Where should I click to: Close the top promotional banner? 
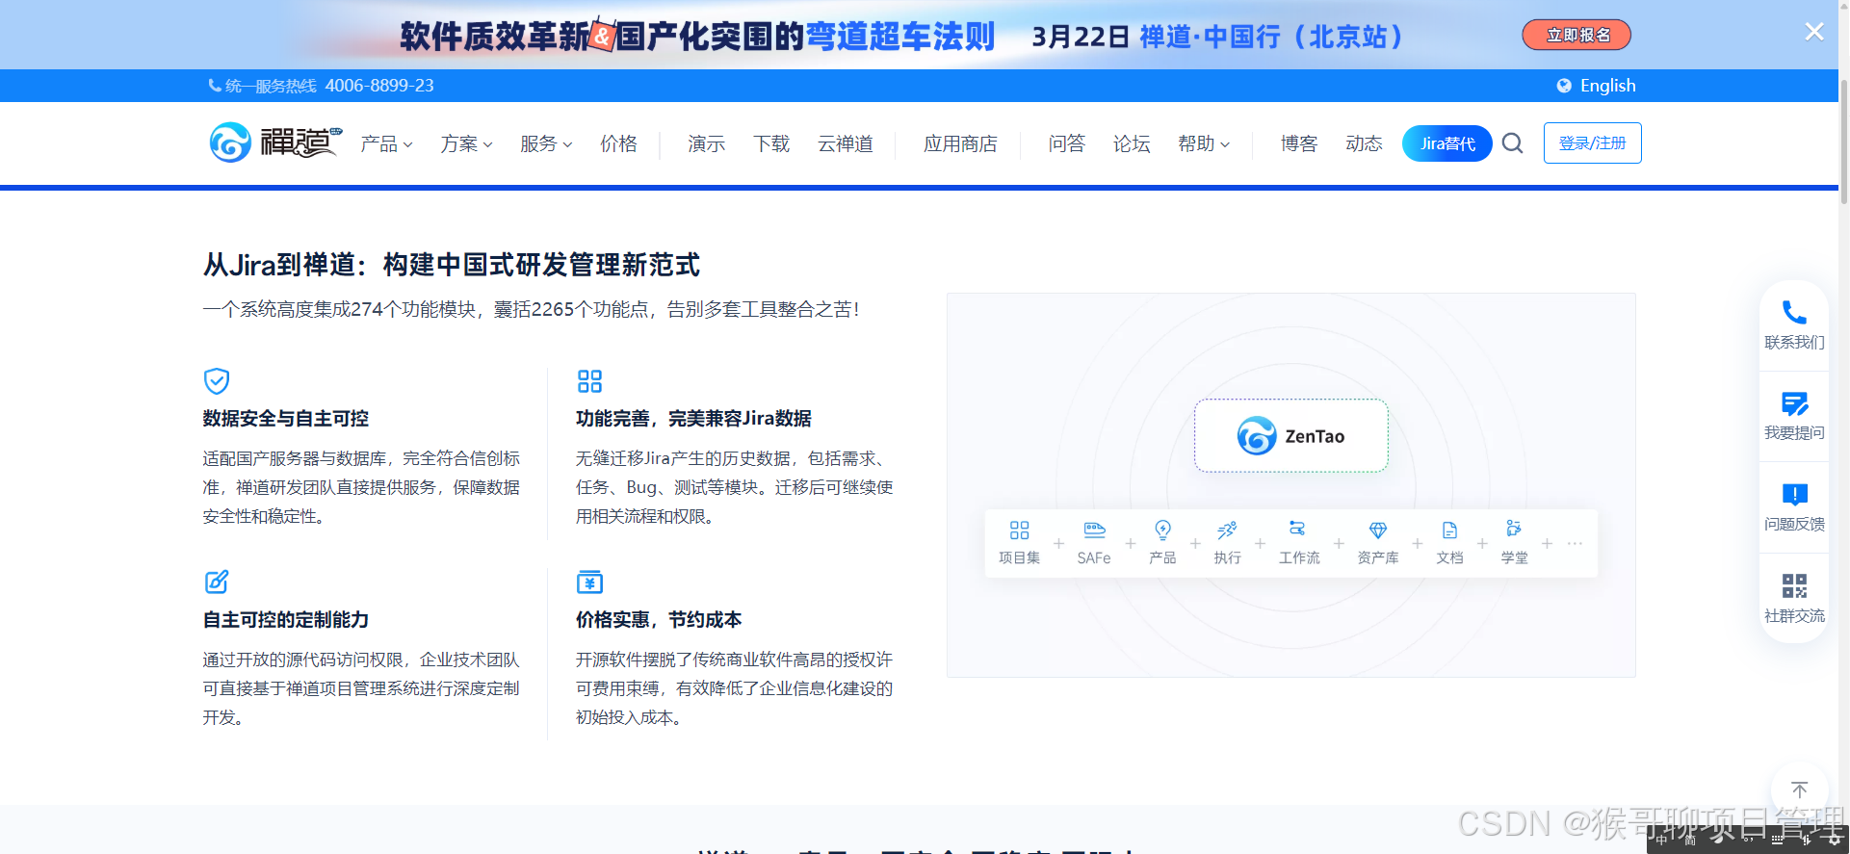[1814, 32]
